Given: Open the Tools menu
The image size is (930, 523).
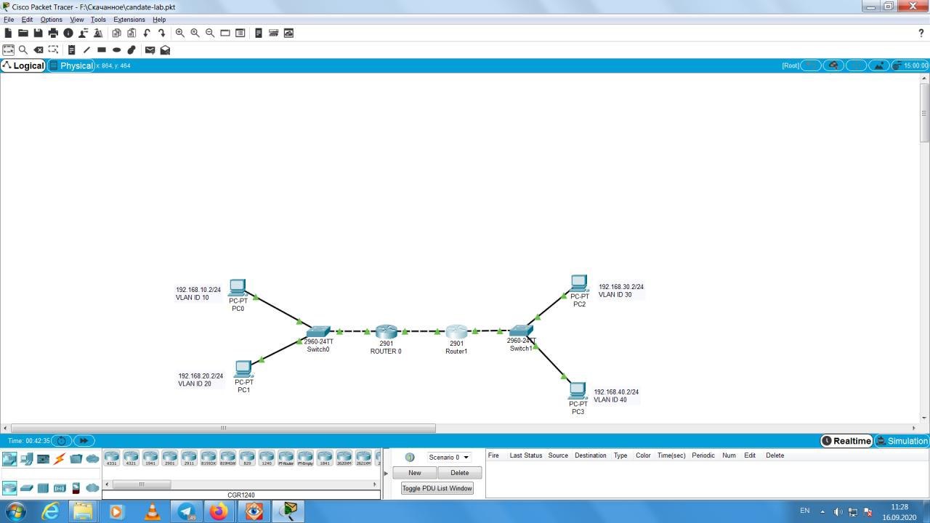Looking at the screenshot, I should click(x=98, y=20).
